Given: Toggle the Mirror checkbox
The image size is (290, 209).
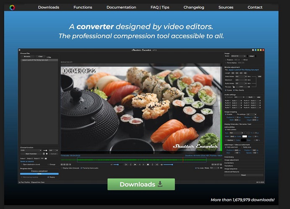Looking at the screenshot, I should point(242,60).
